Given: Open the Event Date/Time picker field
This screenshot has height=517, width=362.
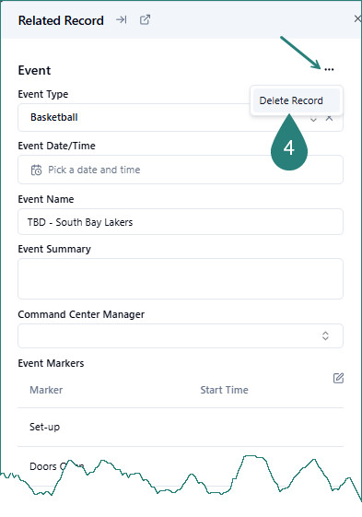Looking at the screenshot, I should (181, 170).
